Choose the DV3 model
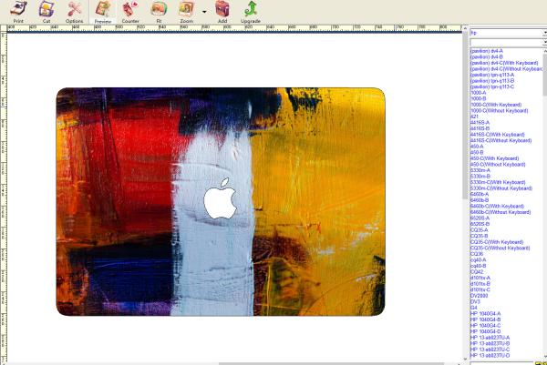Viewport: 547px width, 365px height. 475,301
